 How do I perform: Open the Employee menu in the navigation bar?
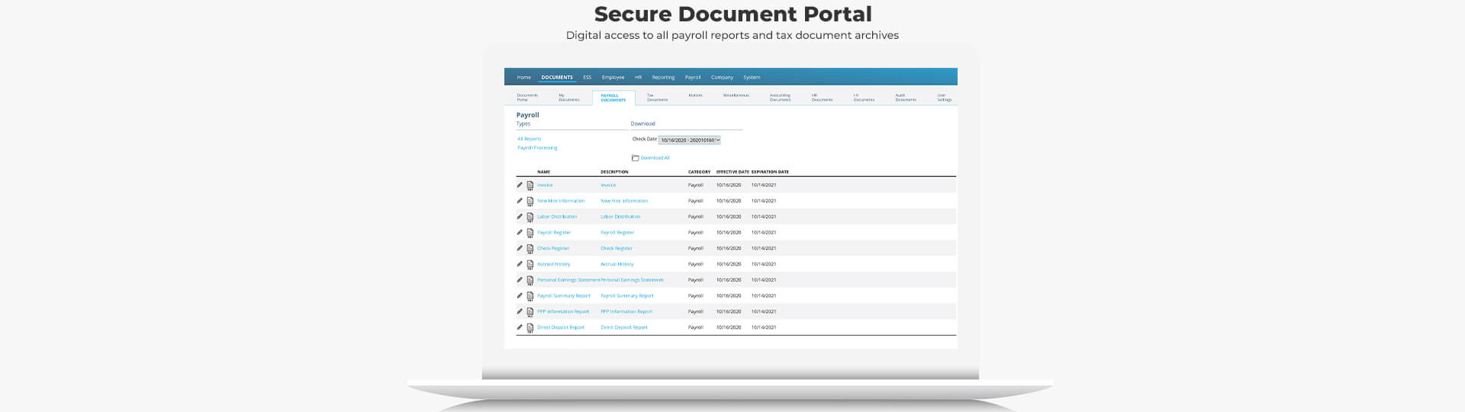(x=613, y=77)
